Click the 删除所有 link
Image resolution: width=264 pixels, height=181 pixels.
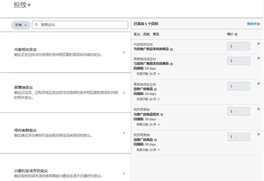click(x=253, y=24)
